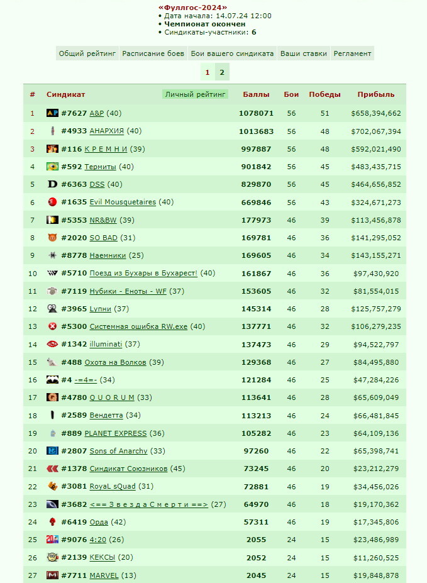427x583 pixels.
Task: Open the Нубики - Еноты - WF link
Action: click(128, 291)
